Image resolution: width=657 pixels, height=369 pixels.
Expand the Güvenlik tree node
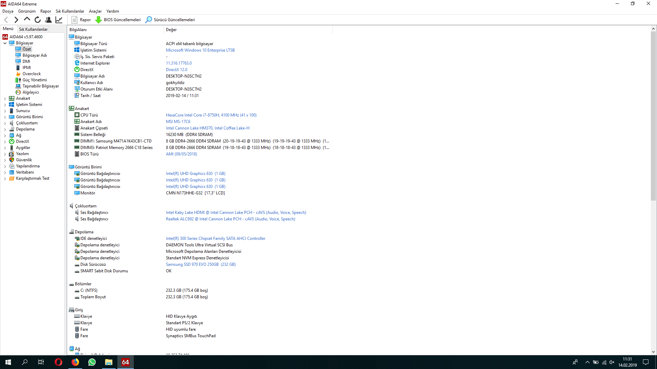click(x=5, y=160)
